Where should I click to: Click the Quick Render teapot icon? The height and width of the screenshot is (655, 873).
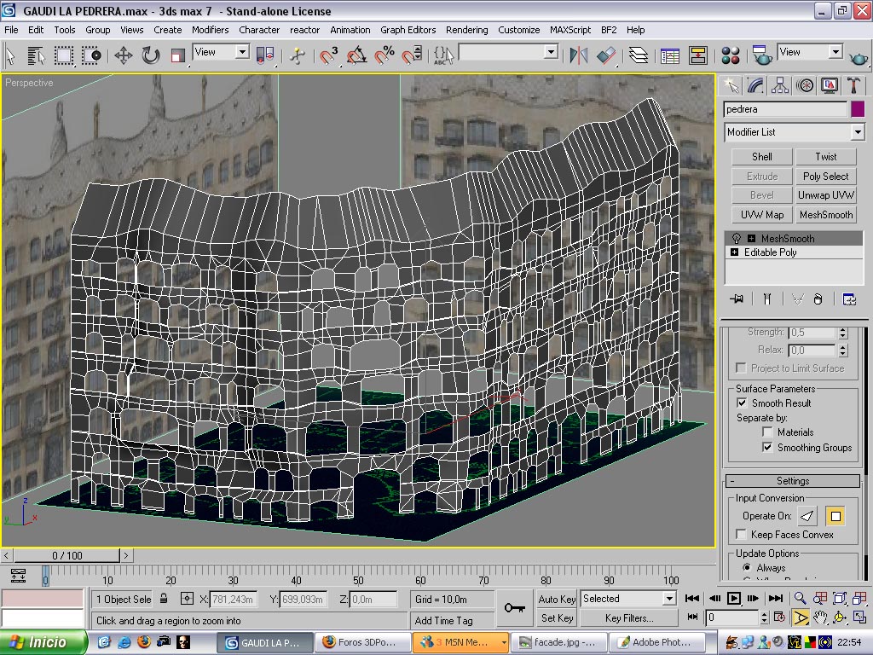859,55
